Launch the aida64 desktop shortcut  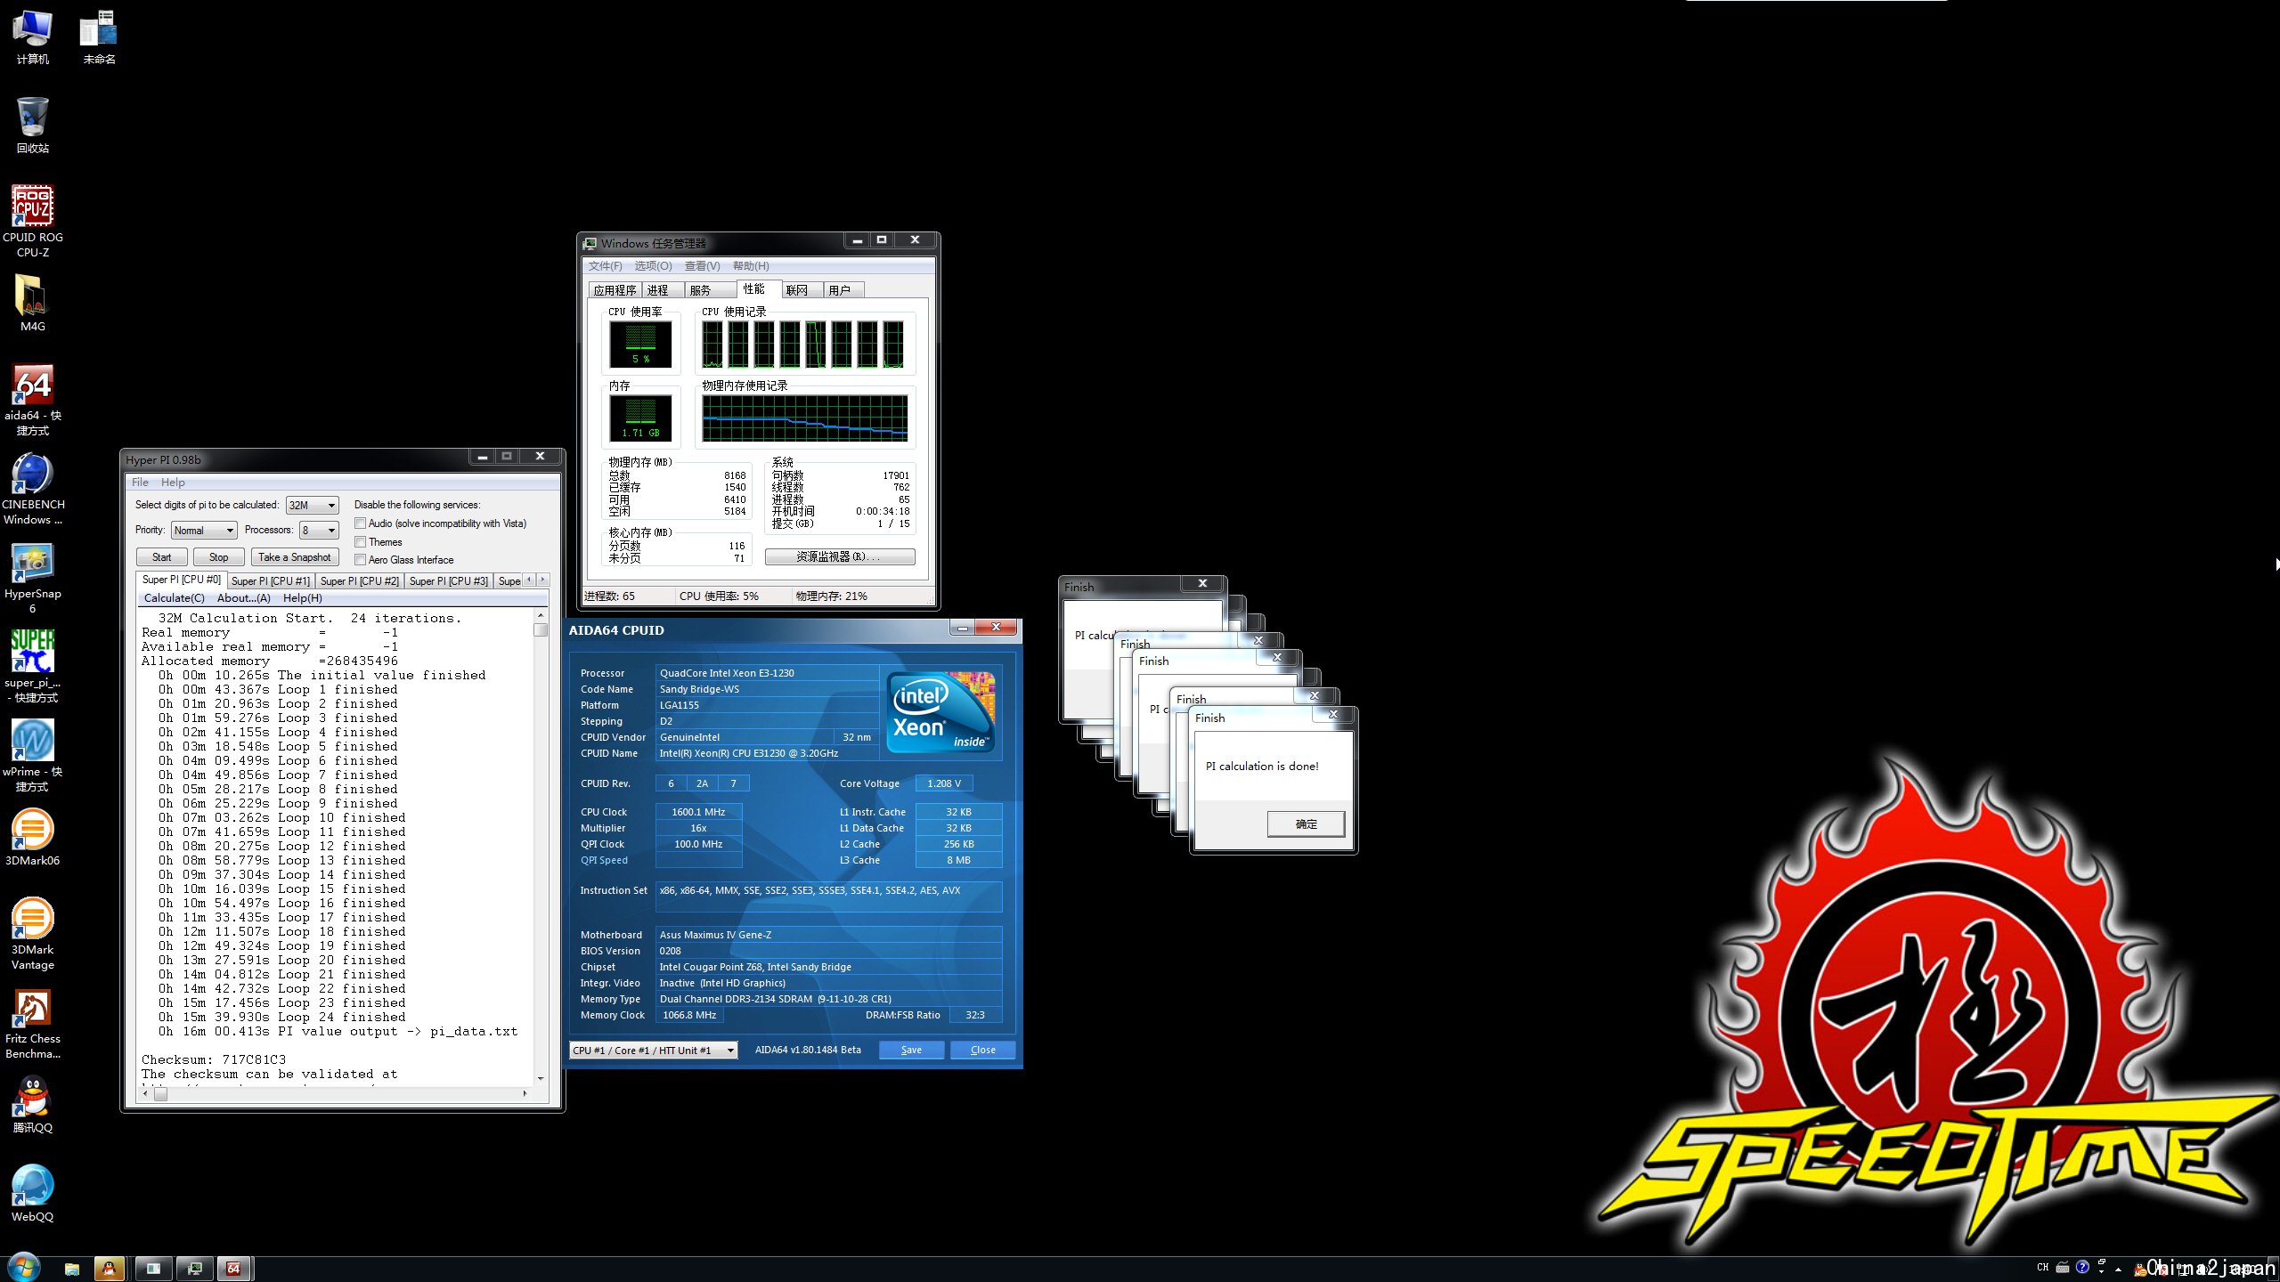coord(33,399)
